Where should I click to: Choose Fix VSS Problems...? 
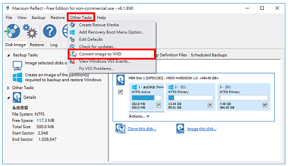(111, 68)
